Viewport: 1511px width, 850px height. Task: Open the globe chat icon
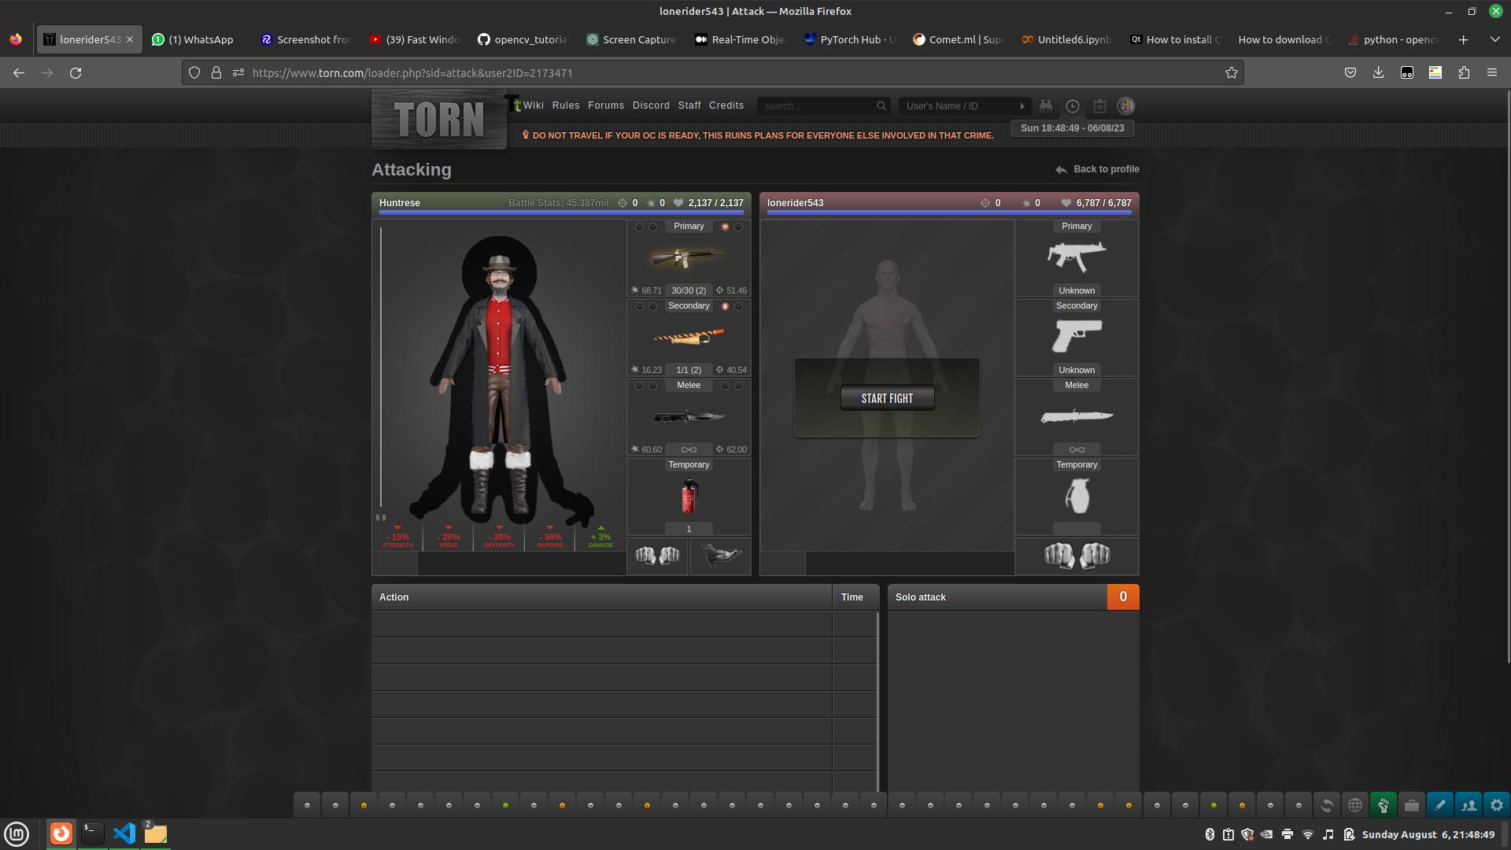click(1355, 805)
